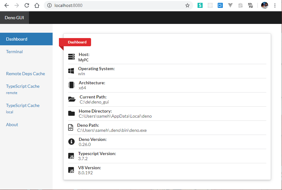Click the Deno path ending deno.exe
Image resolution: width=282 pixels, height=190 pixels.
[112, 130]
